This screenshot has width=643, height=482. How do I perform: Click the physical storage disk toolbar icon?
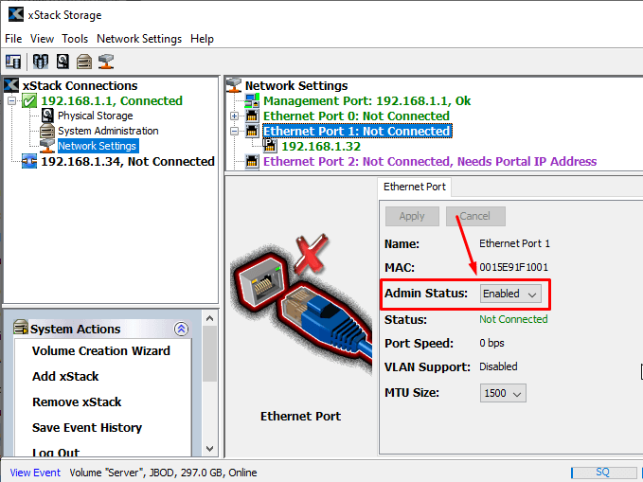coord(63,62)
